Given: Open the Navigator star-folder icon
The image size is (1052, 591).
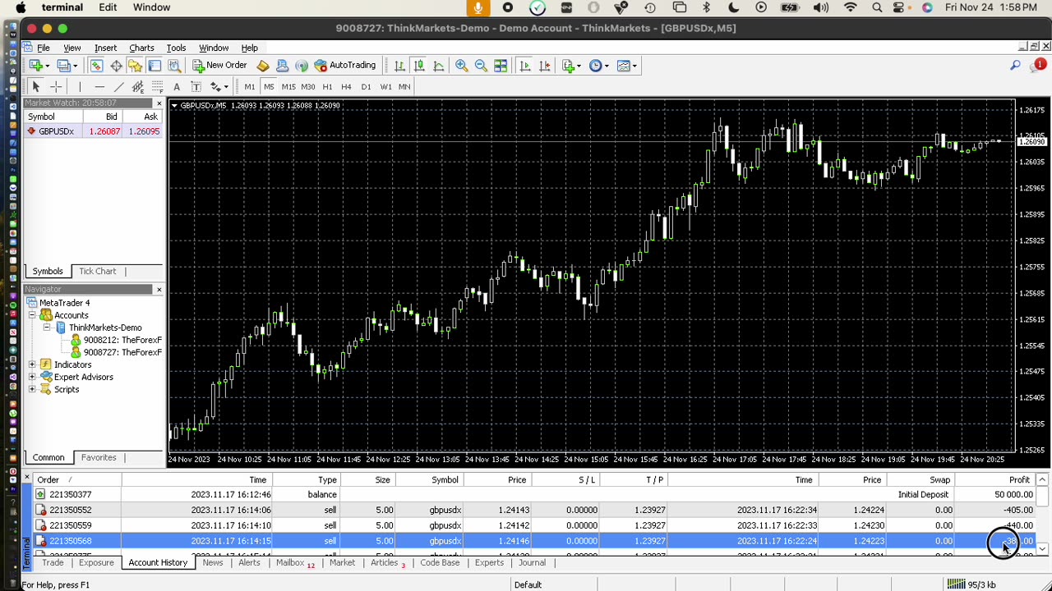Looking at the screenshot, I should pyautogui.click(x=135, y=66).
